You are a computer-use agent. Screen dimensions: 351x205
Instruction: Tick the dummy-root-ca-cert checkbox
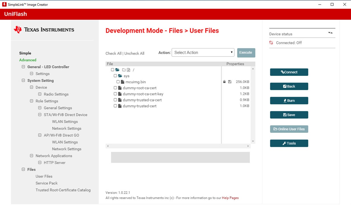tap(115, 88)
